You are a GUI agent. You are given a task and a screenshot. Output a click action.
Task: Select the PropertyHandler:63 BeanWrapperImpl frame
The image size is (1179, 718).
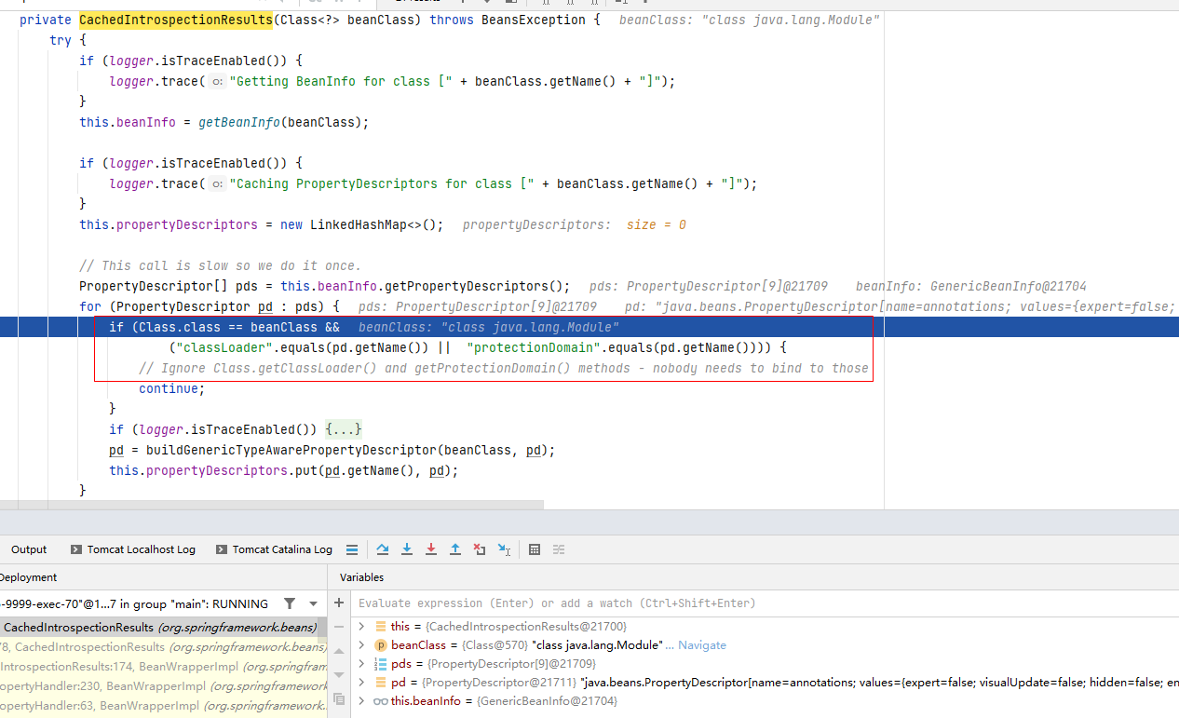click(x=163, y=706)
